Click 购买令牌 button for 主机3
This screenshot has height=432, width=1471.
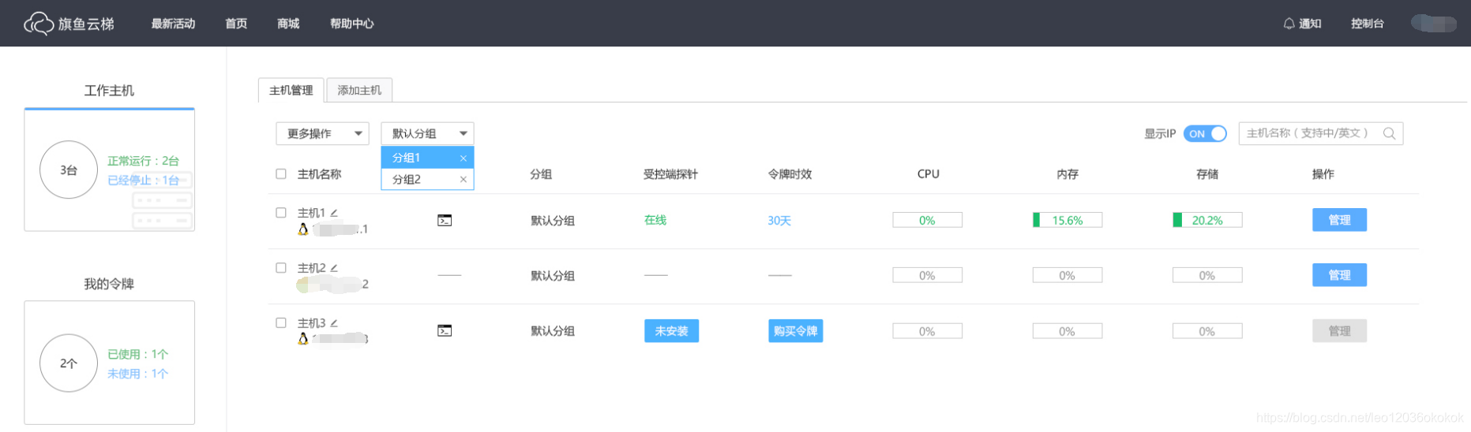click(x=796, y=331)
